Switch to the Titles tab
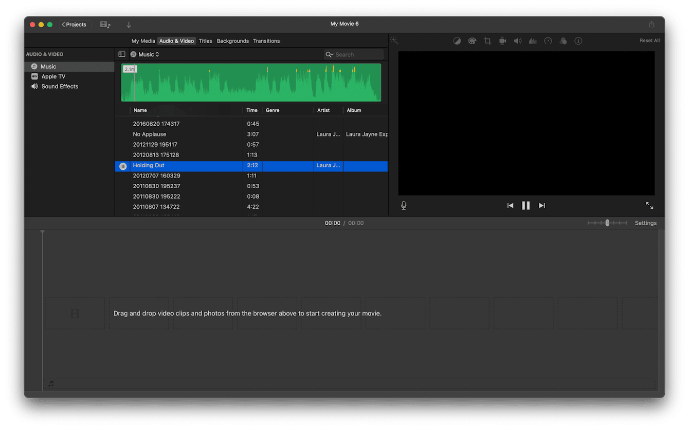The width and height of the screenshot is (689, 430). 205,41
